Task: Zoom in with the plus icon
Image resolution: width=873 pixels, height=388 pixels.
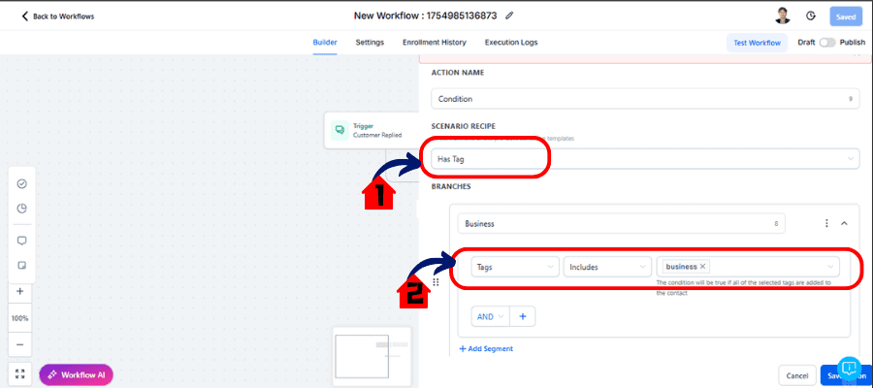Action: coord(20,291)
